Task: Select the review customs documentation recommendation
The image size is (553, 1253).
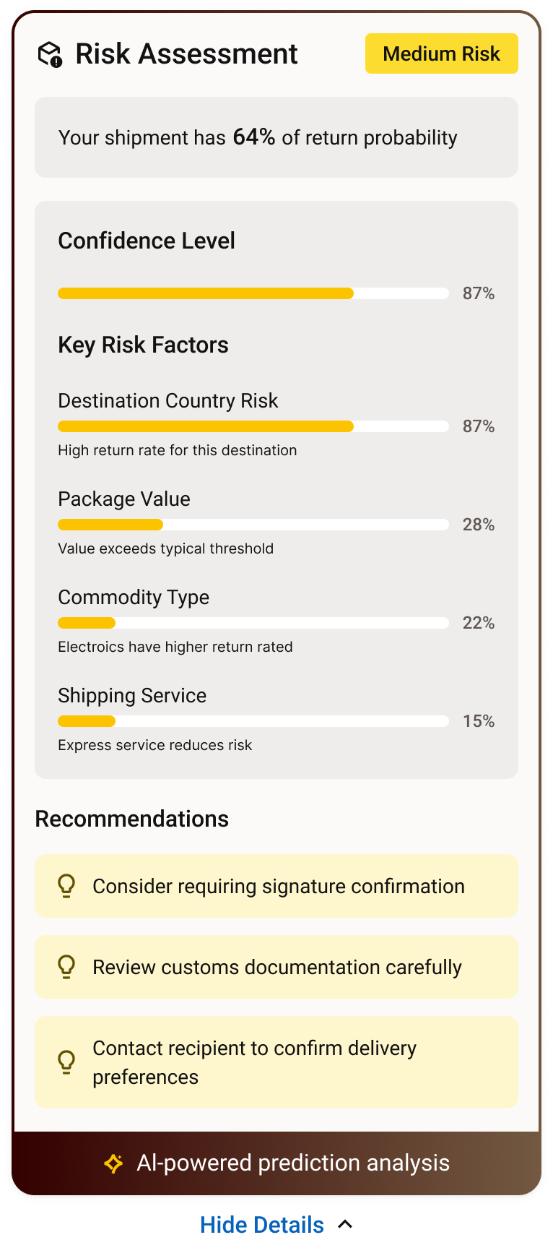Action: point(276,967)
